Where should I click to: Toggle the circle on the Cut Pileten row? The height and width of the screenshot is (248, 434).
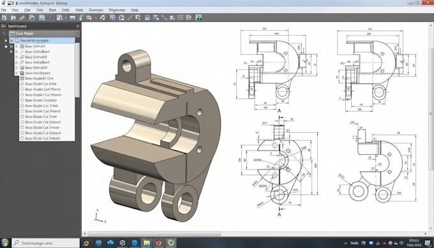pos(22,94)
